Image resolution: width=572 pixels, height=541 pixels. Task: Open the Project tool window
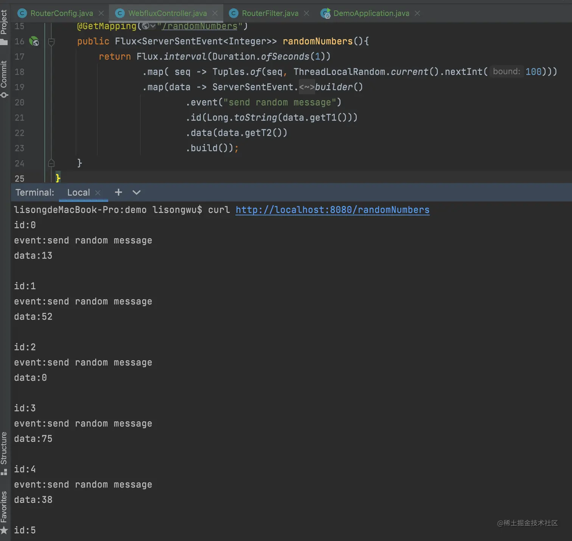tap(4, 26)
